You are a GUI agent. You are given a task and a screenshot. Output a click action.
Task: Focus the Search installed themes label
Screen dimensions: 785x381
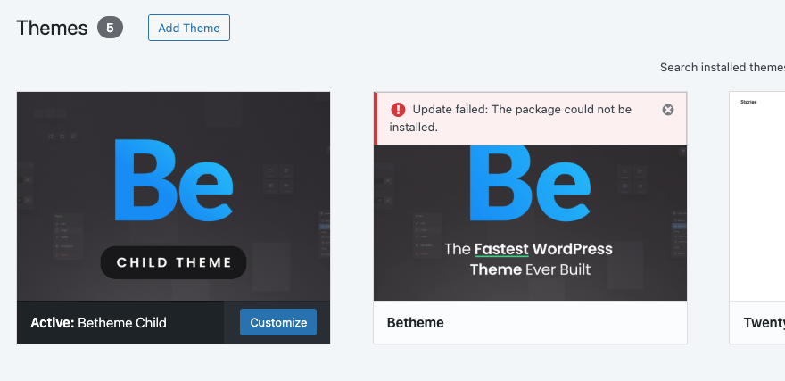click(722, 67)
